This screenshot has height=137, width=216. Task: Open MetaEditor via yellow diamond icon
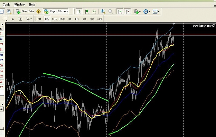pyautogui.click(x=39, y=11)
